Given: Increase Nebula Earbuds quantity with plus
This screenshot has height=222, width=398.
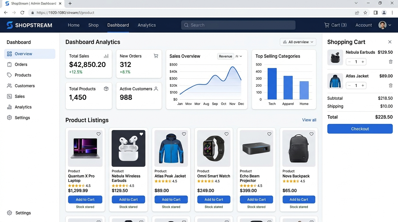Looking at the screenshot, I should click(363, 62).
